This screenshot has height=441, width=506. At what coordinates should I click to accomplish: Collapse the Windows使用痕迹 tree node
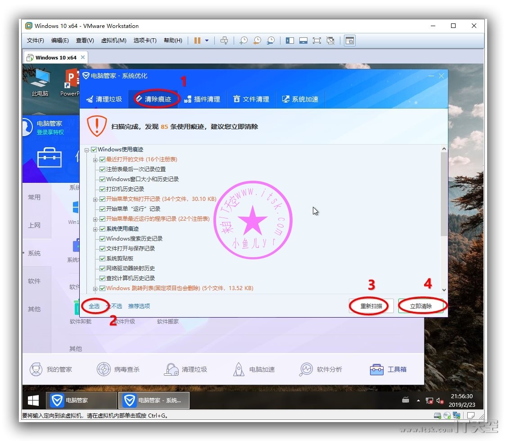[87, 150]
